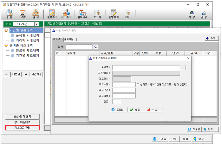The width and height of the screenshot is (222, 145).
Task: Click the 단위 column header
Action: pos(145,53)
